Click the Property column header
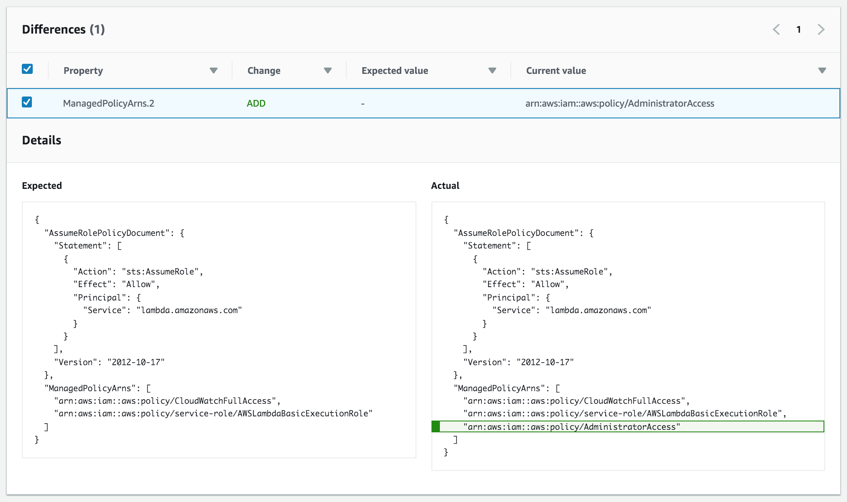Image resolution: width=847 pixels, height=502 pixels. tap(83, 71)
